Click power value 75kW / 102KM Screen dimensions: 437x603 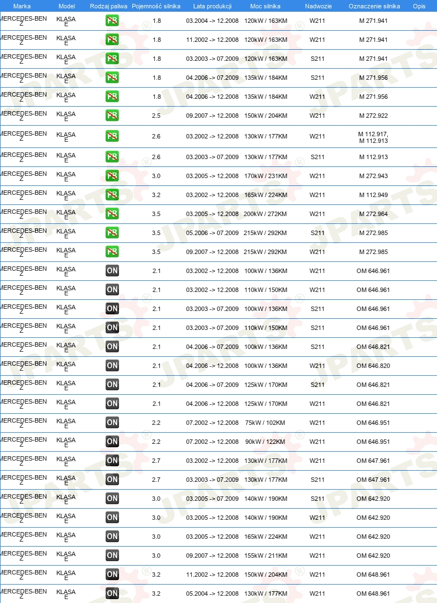(265, 423)
